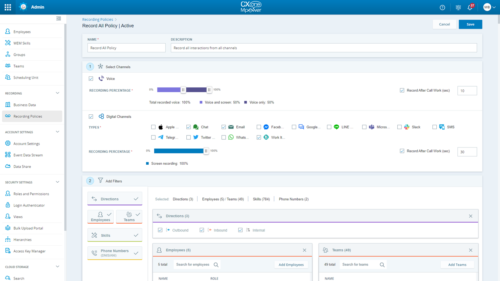500x281 pixels.
Task: Click the Recording Policies breadcrumb link
Action: point(97,19)
